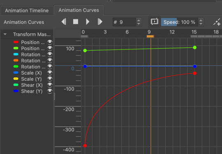Select the Scale (X) channel label
222x154 pixels.
click(x=31, y=73)
